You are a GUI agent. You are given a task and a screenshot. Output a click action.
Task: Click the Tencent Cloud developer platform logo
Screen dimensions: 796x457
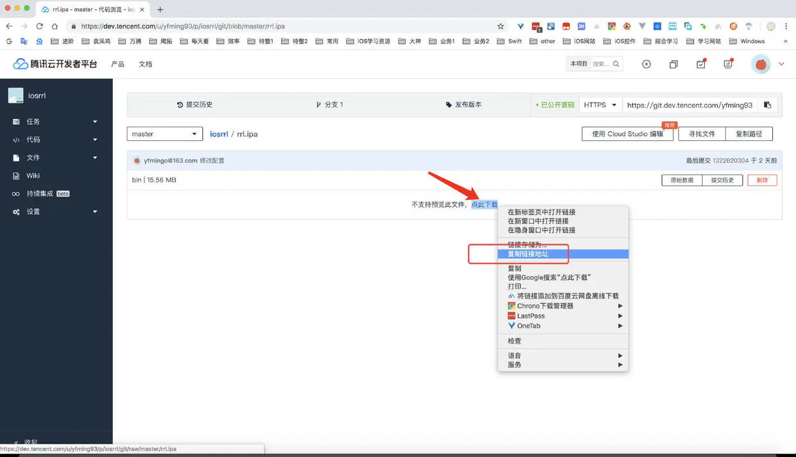click(x=56, y=64)
